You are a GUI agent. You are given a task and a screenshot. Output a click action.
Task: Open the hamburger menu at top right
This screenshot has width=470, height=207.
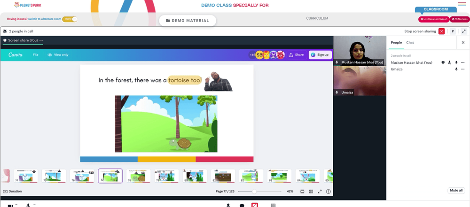click(x=462, y=4)
